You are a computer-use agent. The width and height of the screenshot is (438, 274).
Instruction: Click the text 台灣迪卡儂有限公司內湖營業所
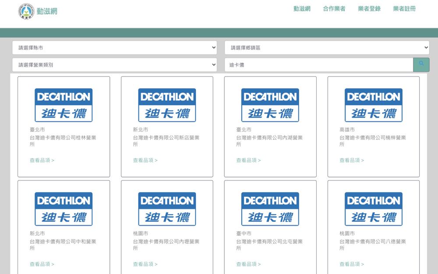(x=269, y=141)
